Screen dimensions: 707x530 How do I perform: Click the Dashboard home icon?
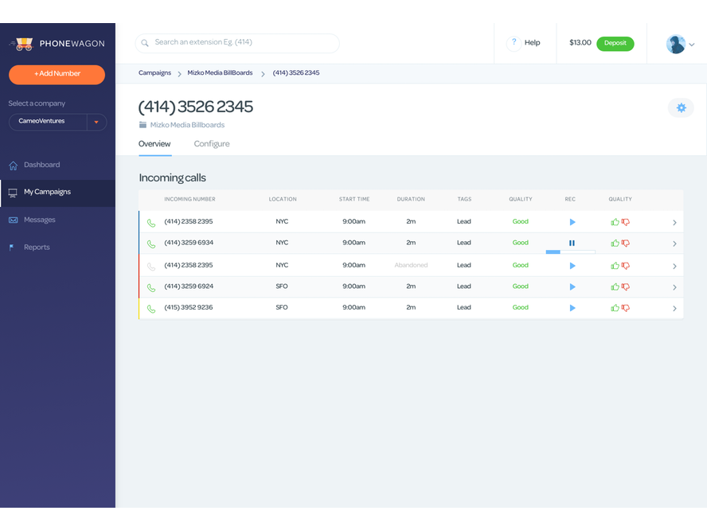[x=13, y=166]
